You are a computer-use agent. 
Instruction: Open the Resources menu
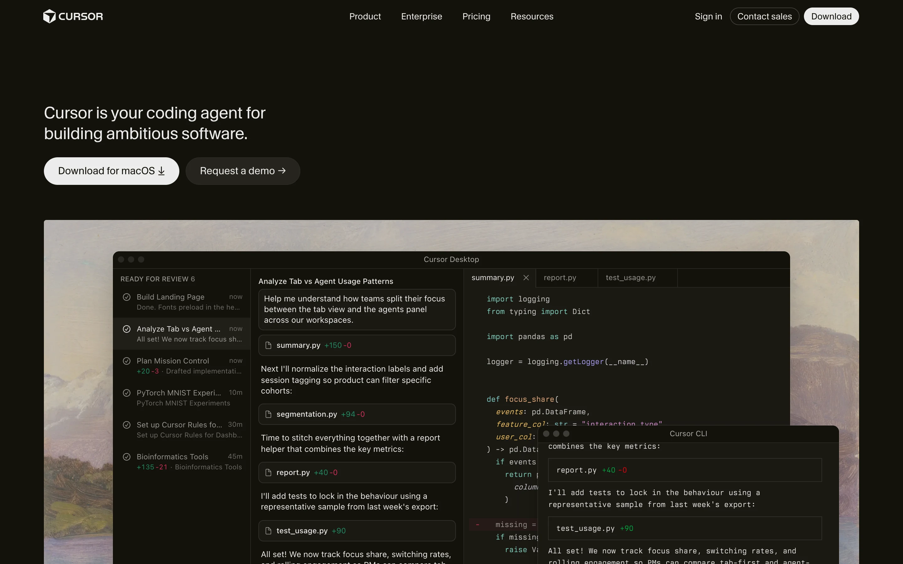532,16
